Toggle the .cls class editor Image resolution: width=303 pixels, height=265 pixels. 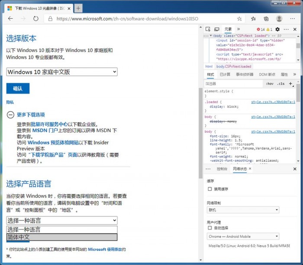(281, 83)
